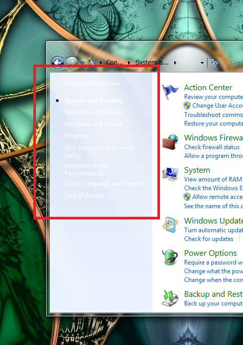The image size is (243, 345).
Task: Open the recent pages dropdown arrow
Action: click(x=82, y=63)
